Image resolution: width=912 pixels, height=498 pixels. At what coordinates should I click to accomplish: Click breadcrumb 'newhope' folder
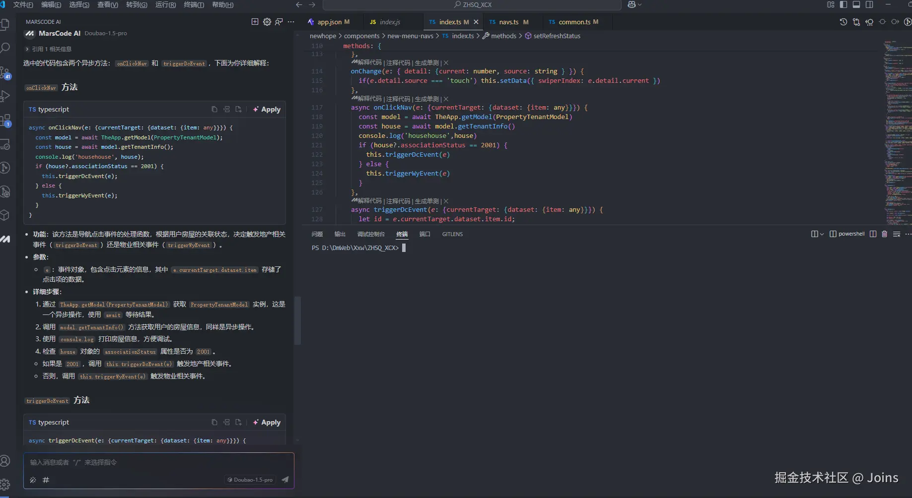coord(323,36)
